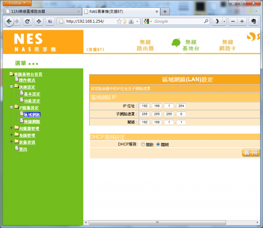The image size is (263, 228).
Task: Open 操作模式 in the menu tree
Action: (x=27, y=80)
